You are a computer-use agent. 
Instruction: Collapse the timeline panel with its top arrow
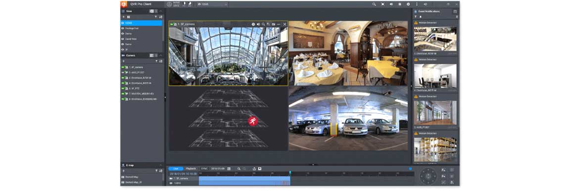(313, 164)
